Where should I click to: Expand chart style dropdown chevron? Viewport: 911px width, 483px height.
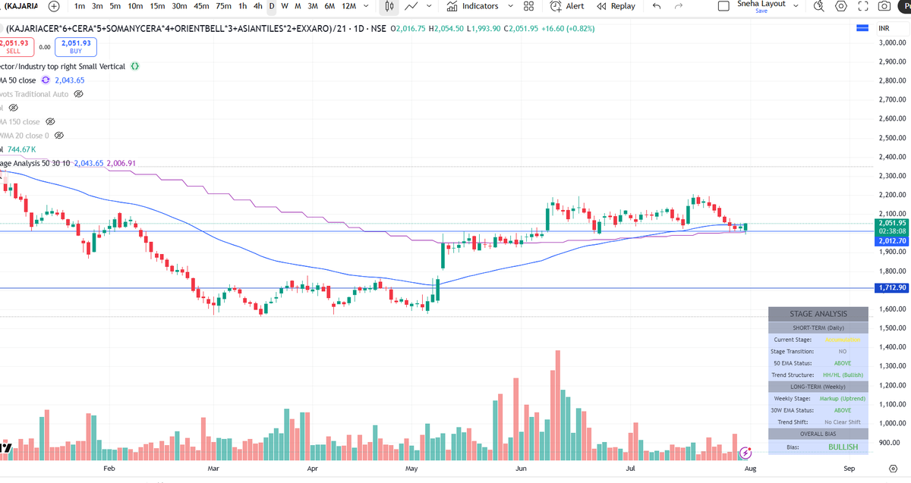(429, 6)
